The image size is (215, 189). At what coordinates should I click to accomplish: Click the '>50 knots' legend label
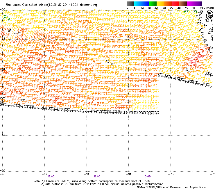[207, 8]
